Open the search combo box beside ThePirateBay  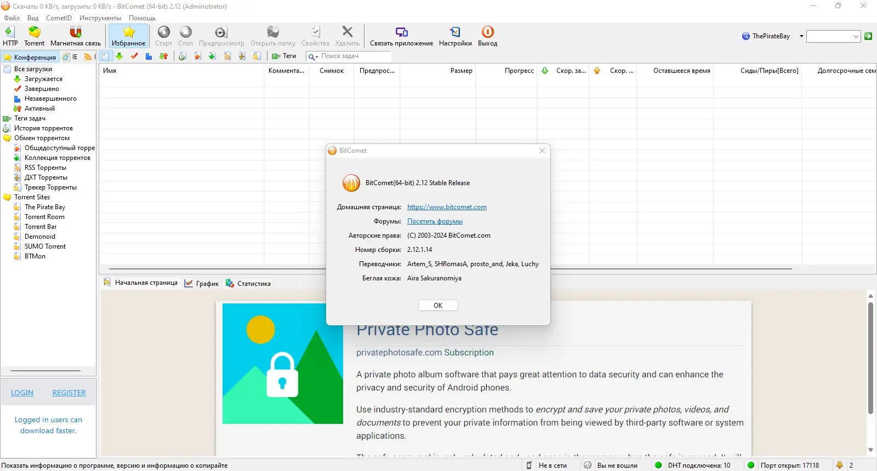point(833,36)
